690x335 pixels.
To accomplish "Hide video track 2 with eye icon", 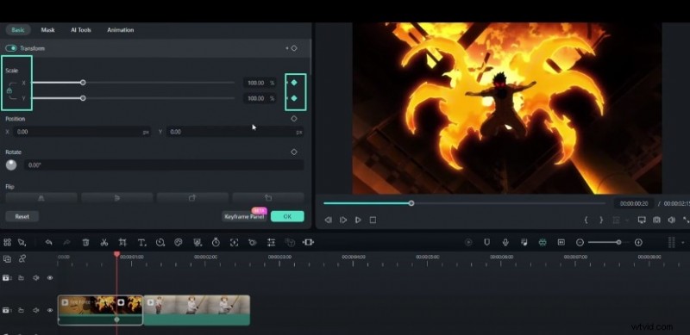I will click(50, 278).
